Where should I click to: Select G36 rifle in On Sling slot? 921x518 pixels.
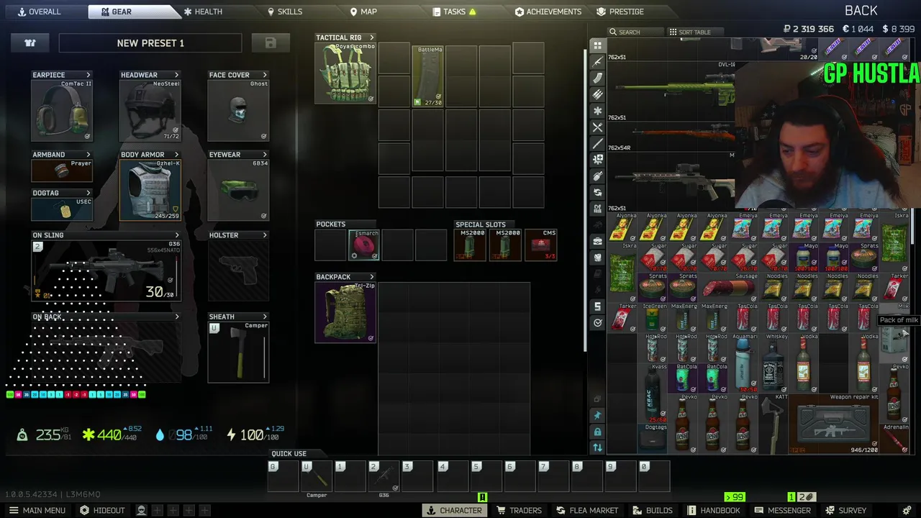point(106,271)
